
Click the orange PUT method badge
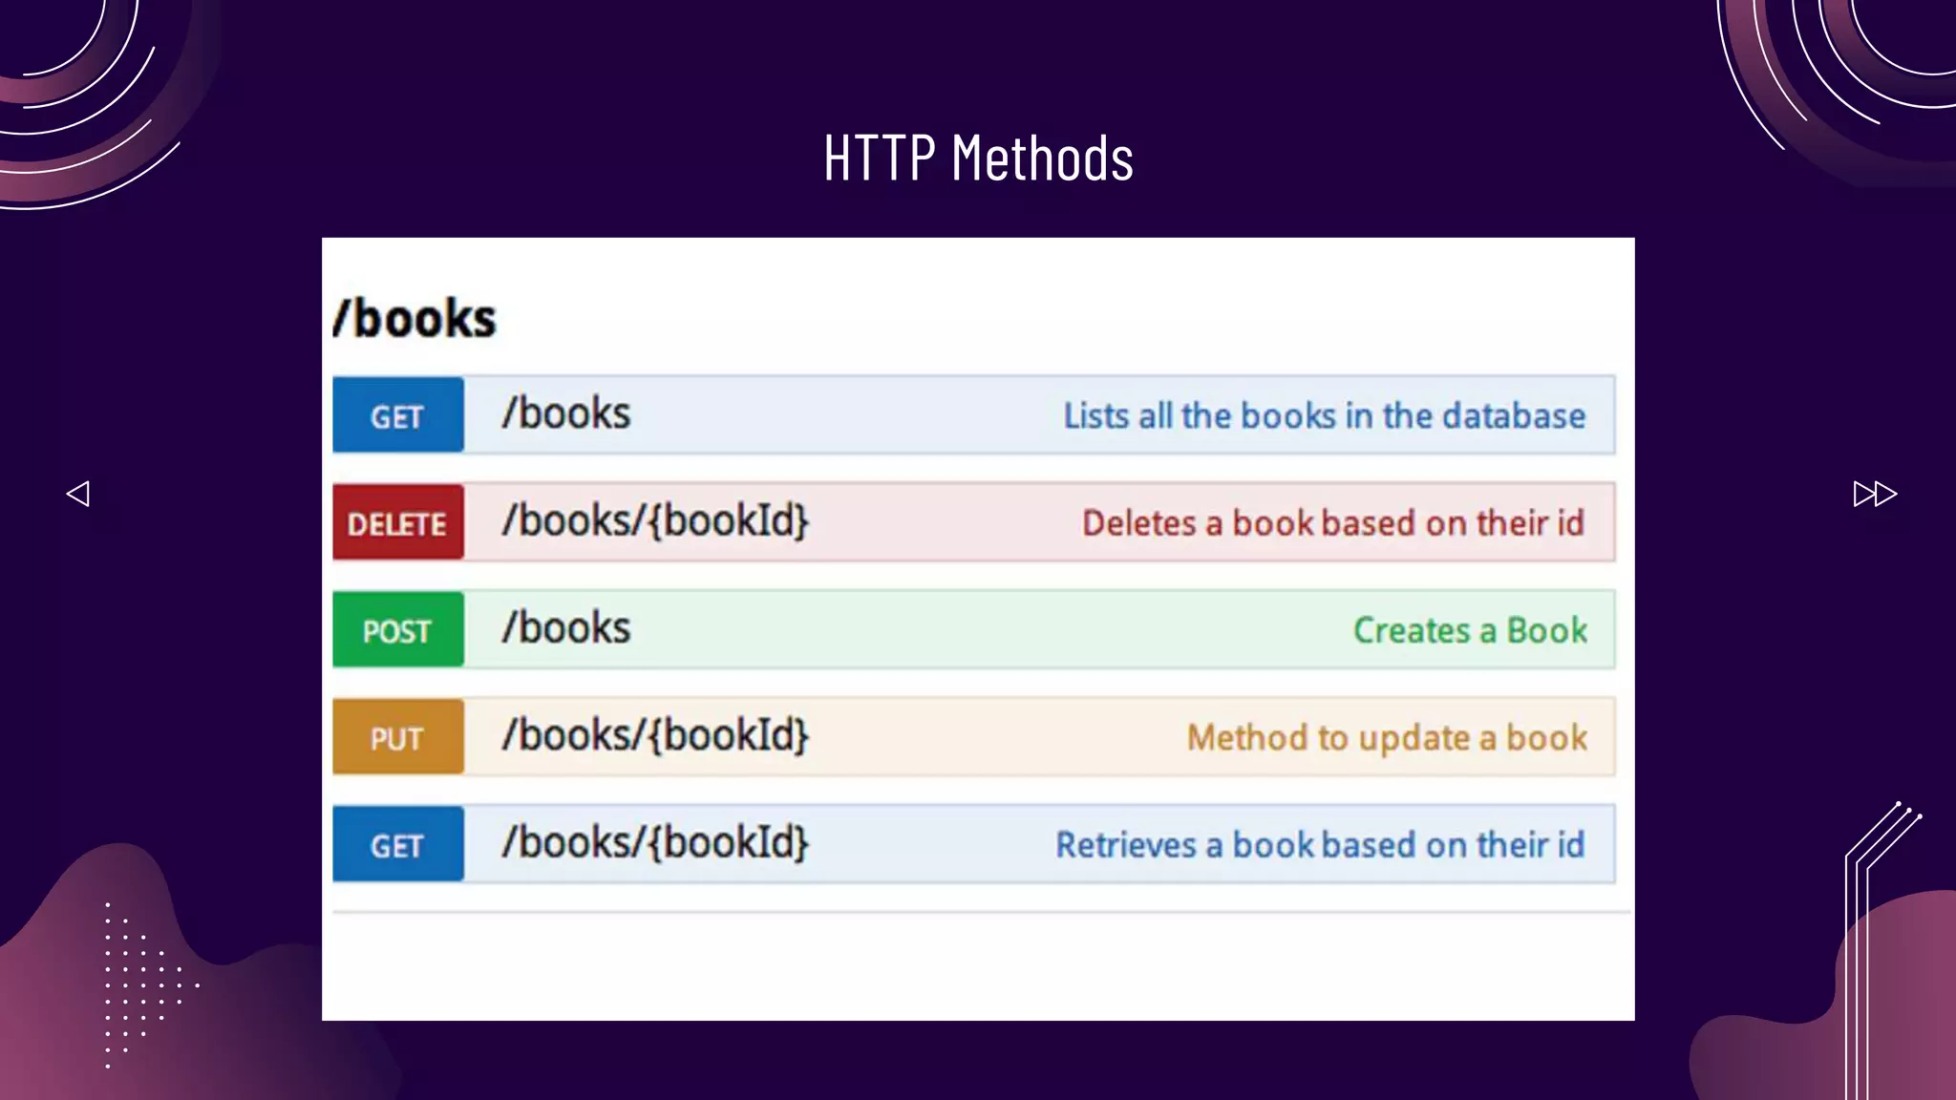tap(397, 737)
